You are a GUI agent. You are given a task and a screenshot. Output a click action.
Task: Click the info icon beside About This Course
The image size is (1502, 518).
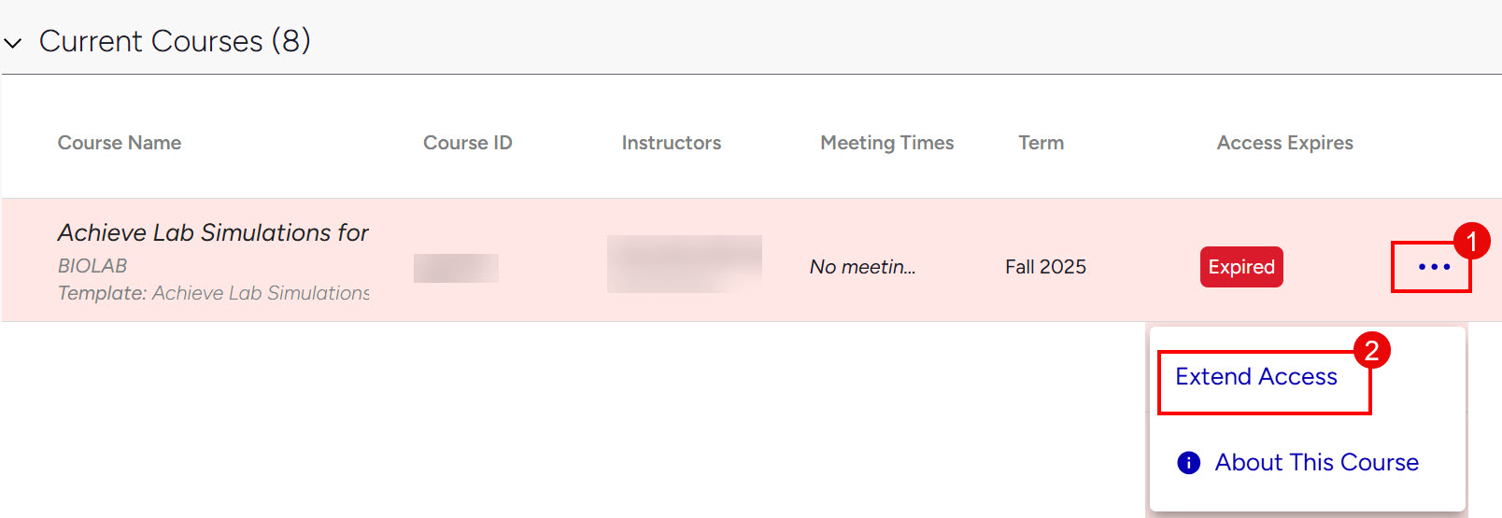click(1188, 463)
